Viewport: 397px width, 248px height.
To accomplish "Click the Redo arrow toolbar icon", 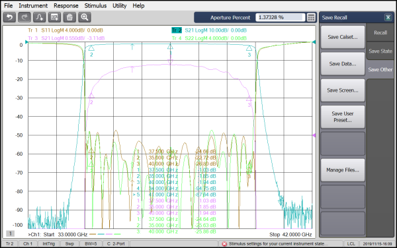I will (x=24, y=17).
